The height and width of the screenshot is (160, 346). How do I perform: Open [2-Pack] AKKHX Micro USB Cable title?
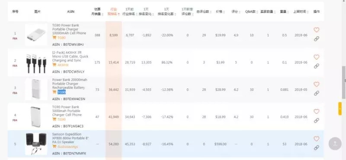70,56
